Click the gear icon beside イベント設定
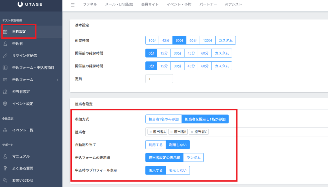This screenshot has width=328, height=187. pos(5,104)
